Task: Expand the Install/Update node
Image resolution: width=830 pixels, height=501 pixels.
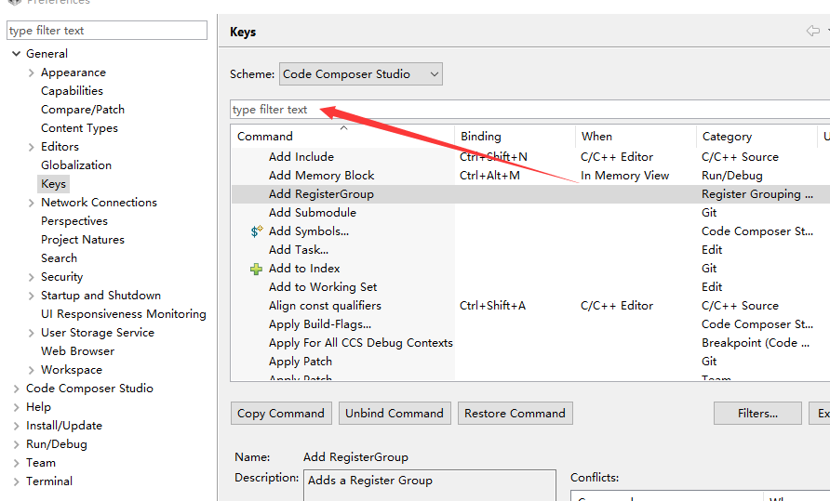Action: (x=17, y=426)
